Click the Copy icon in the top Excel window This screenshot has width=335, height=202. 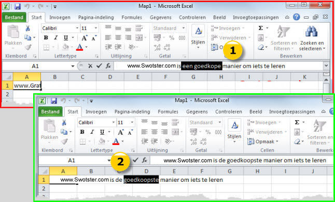click(x=28, y=37)
